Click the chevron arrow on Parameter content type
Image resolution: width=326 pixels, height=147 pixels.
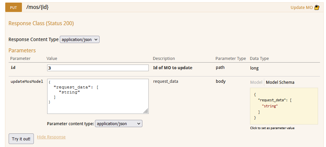click(x=138, y=123)
